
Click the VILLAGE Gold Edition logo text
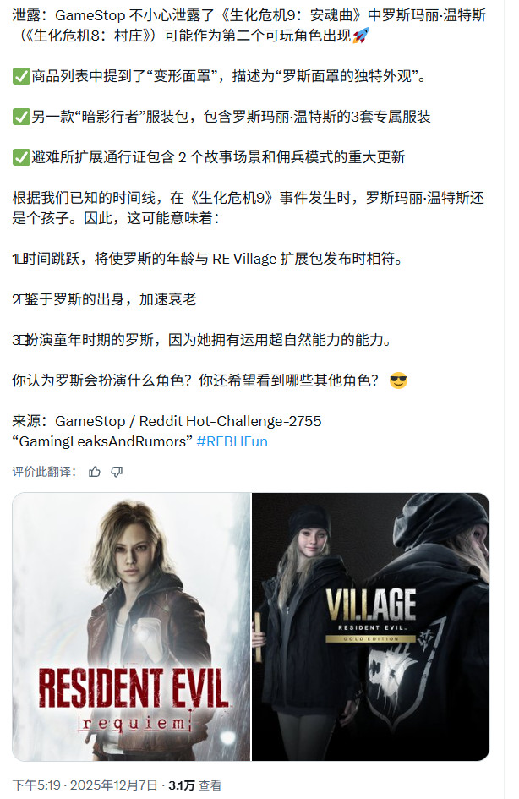[x=371, y=616]
